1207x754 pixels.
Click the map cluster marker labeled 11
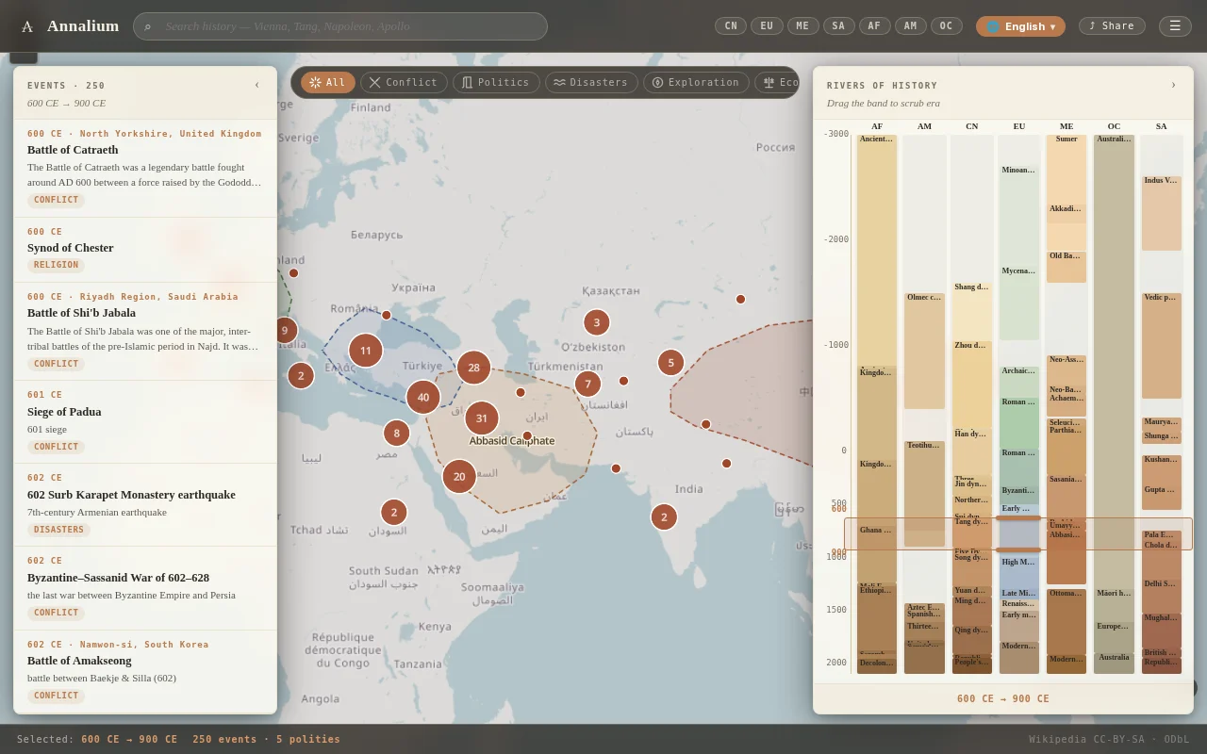click(x=366, y=351)
